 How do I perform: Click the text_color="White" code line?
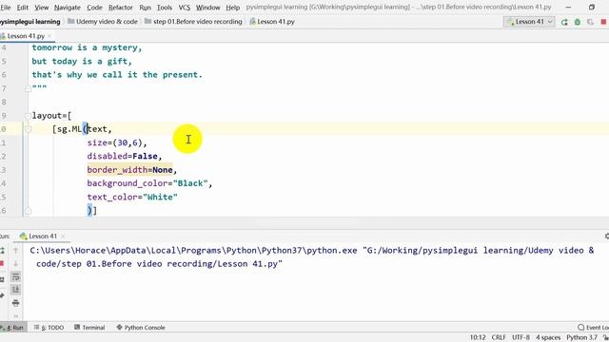point(132,197)
